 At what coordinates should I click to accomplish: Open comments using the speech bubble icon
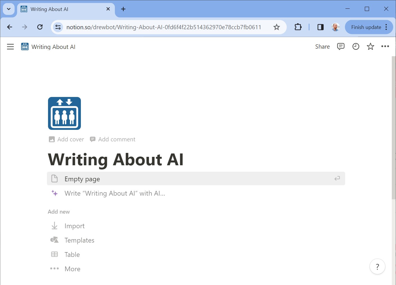(x=341, y=46)
